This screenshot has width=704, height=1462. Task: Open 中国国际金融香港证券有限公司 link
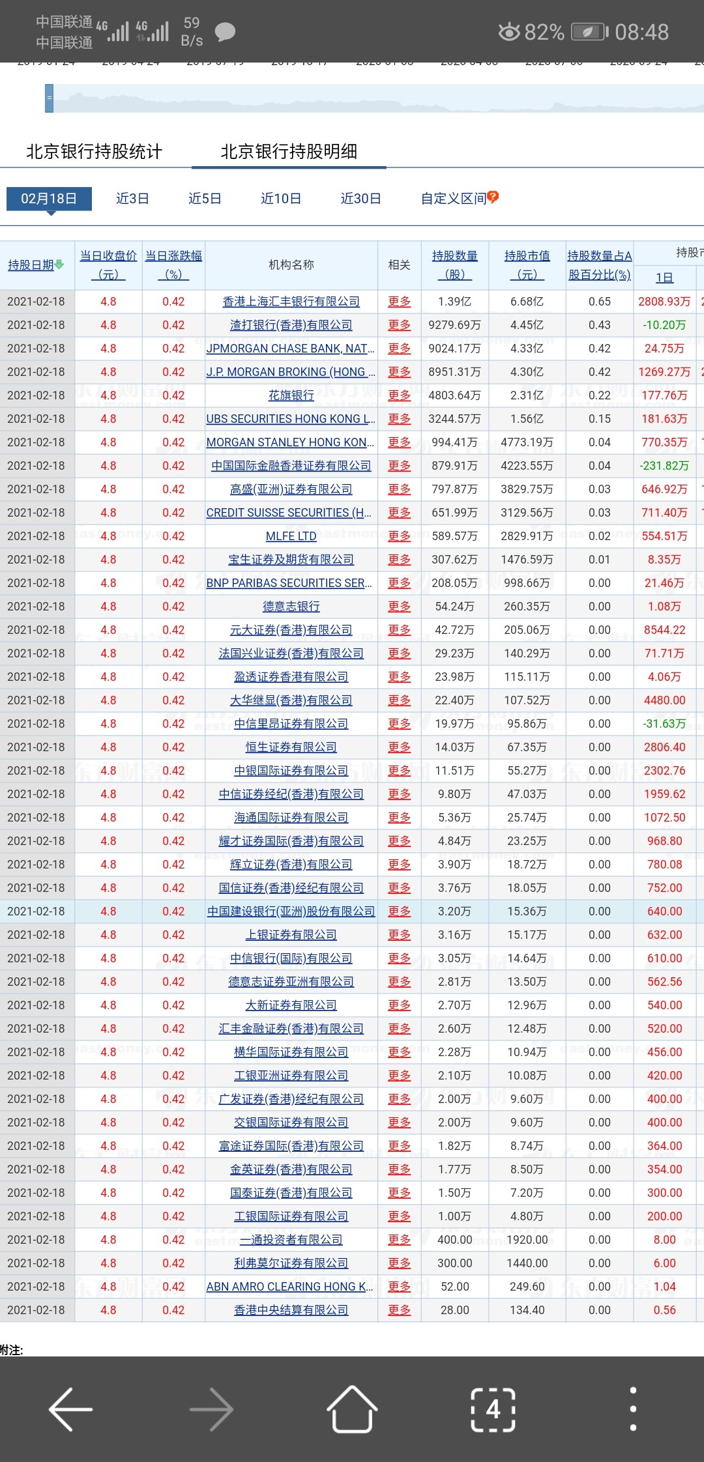291,466
